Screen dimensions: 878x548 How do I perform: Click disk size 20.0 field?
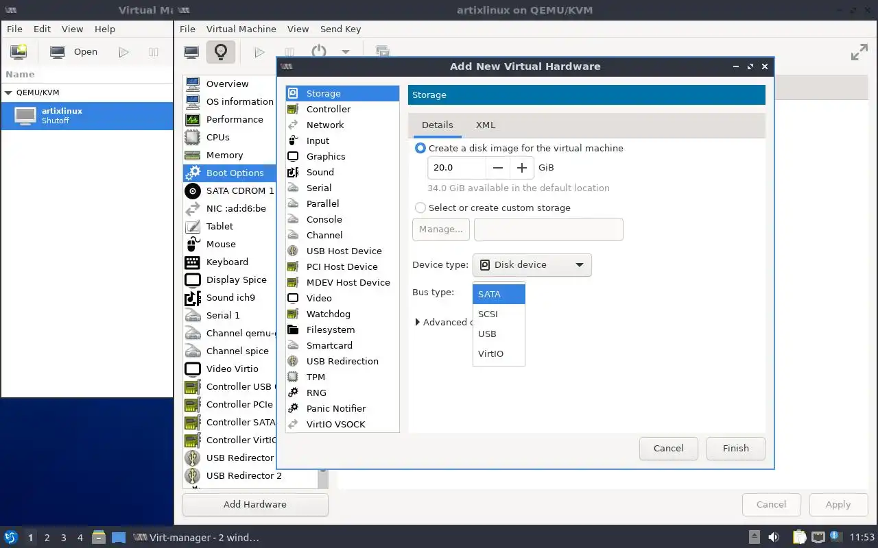tap(457, 168)
